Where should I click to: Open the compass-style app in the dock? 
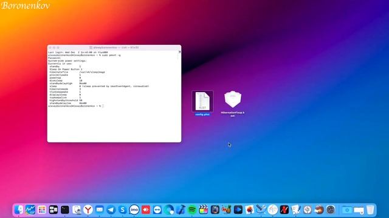[308, 210]
